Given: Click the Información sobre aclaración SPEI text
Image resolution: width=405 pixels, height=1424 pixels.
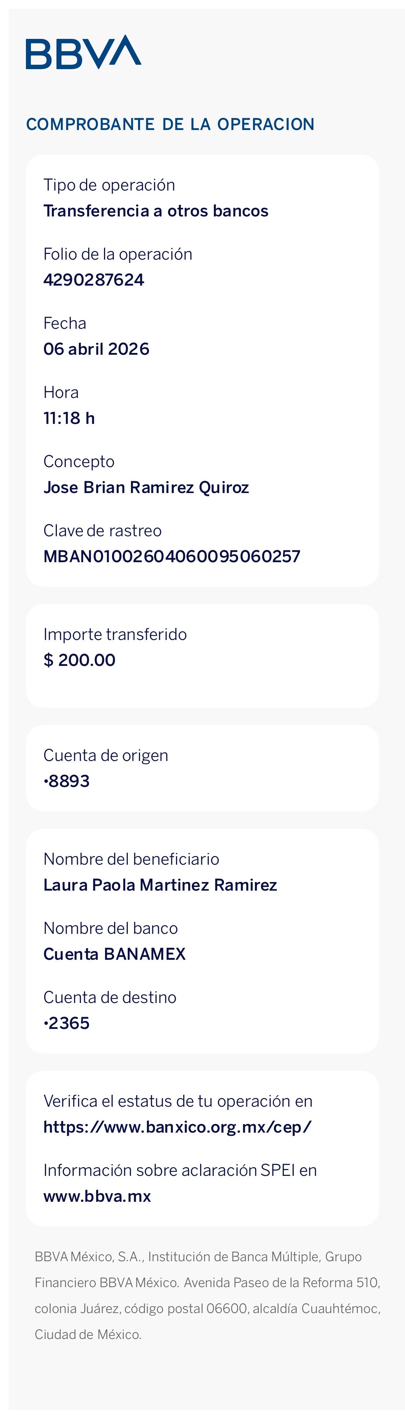Looking at the screenshot, I should tap(180, 1170).
